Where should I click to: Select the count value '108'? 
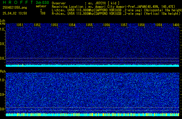(x=43, y=13)
